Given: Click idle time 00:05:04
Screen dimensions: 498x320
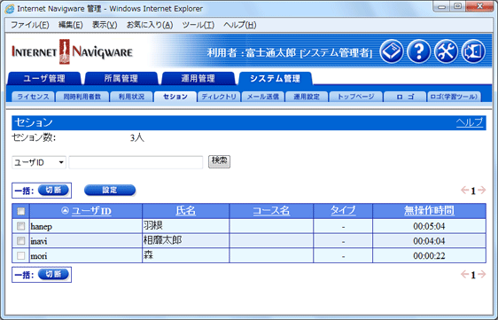Looking at the screenshot, I should (429, 226).
